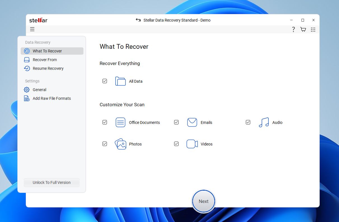Click the Emails label
This screenshot has height=222, width=339.
(206, 122)
